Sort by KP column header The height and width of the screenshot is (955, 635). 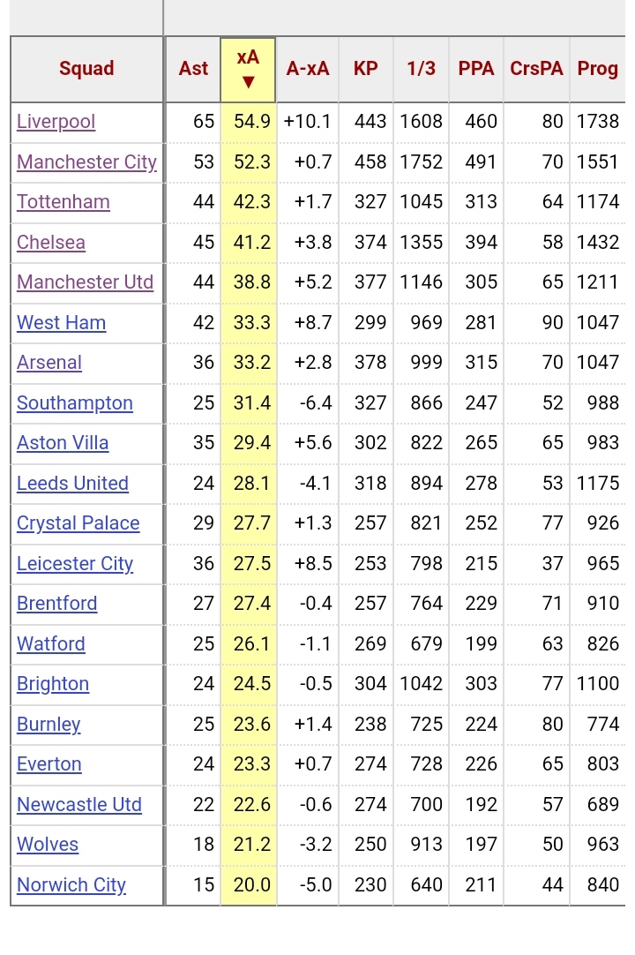coord(365,69)
